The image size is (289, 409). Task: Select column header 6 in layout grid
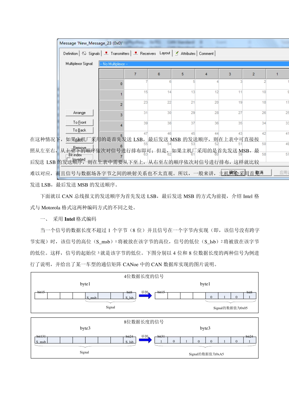click(159, 74)
